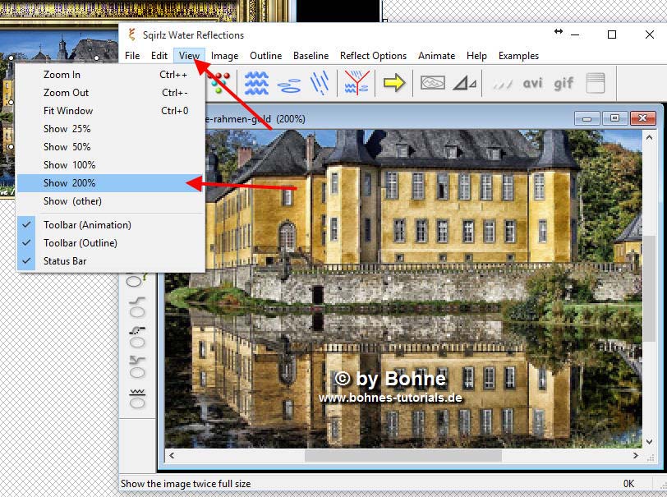Click the perspective triangle toolbar icon
The width and height of the screenshot is (667, 497).
coord(465,83)
